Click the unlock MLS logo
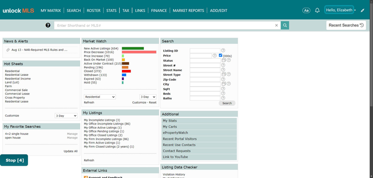The height and width of the screenshot is (178, 373). [x=18, y=11]
